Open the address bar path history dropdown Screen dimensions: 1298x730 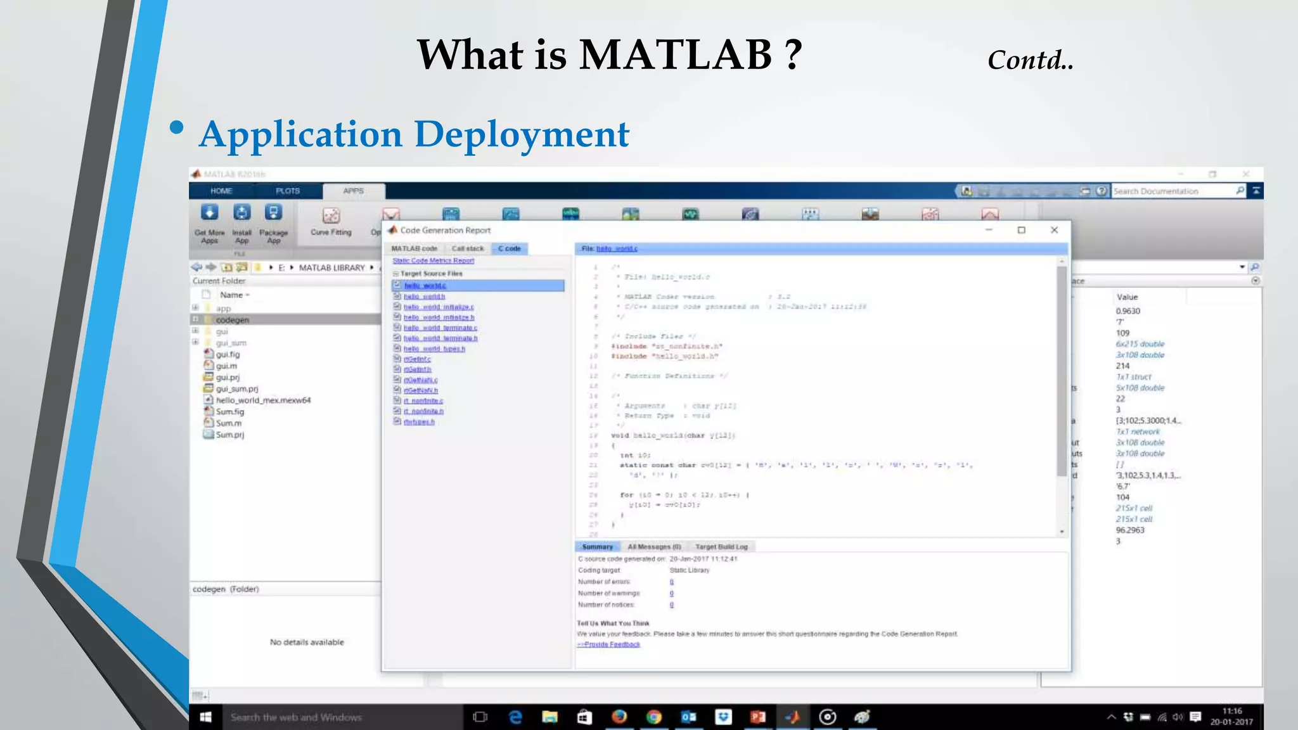1242,267
